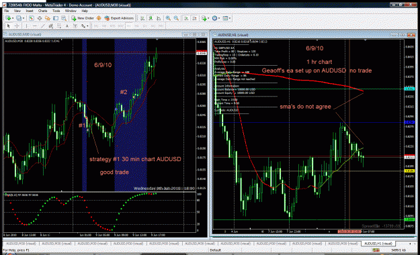Click the chart tabs scroll-right arrow

[x=415, y=244]
